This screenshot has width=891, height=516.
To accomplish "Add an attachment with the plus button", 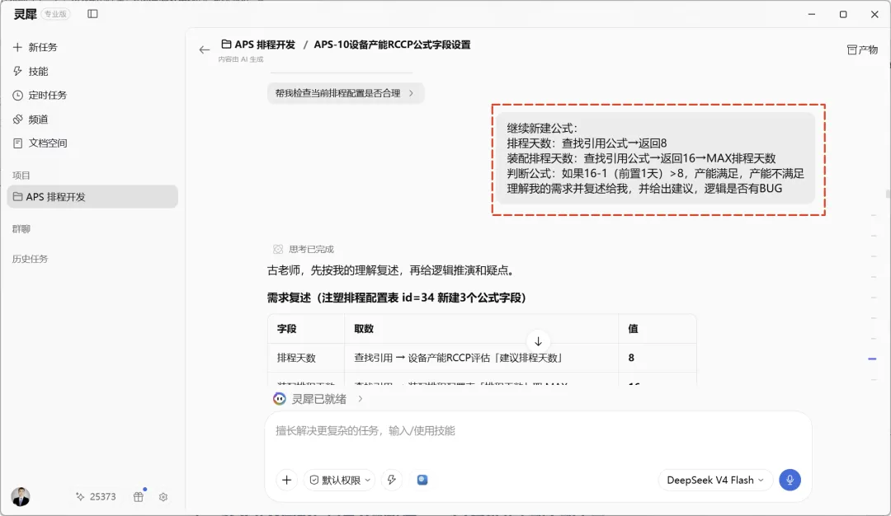I will [x=286, y=481].
